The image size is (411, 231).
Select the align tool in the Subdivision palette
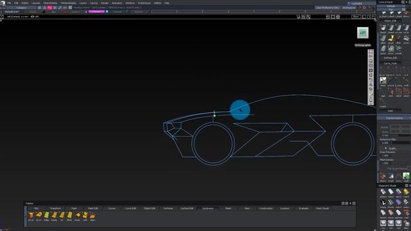point(92,216)
